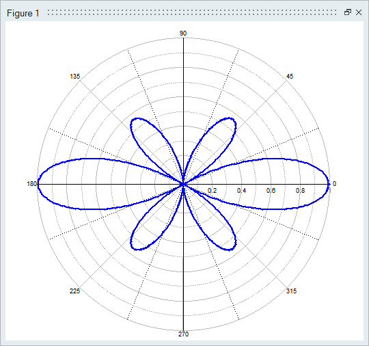This screenshot has height=346, width=369.
Task: Click the origin of the polar plot
Action: [183, 184]
